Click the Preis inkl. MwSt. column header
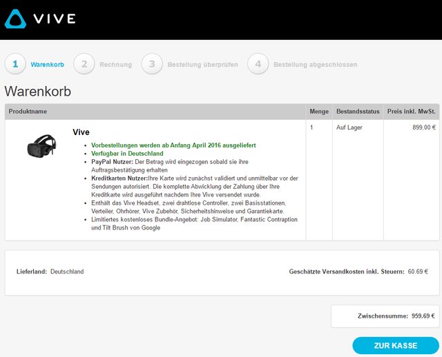 412,112
